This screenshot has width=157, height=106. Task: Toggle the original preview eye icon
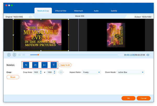[x=31, y=17]
